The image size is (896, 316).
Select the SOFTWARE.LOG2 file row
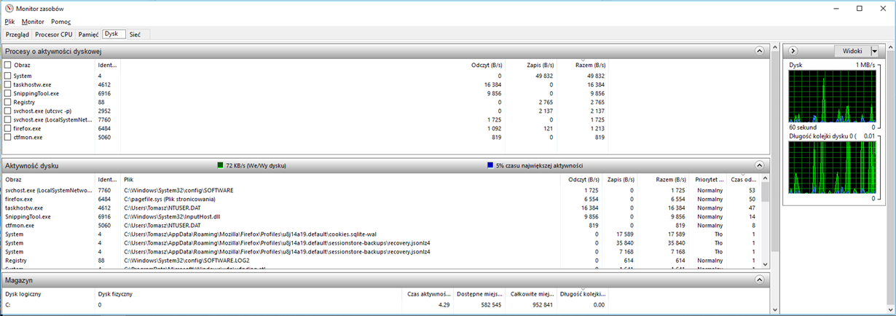click(381, 260)
